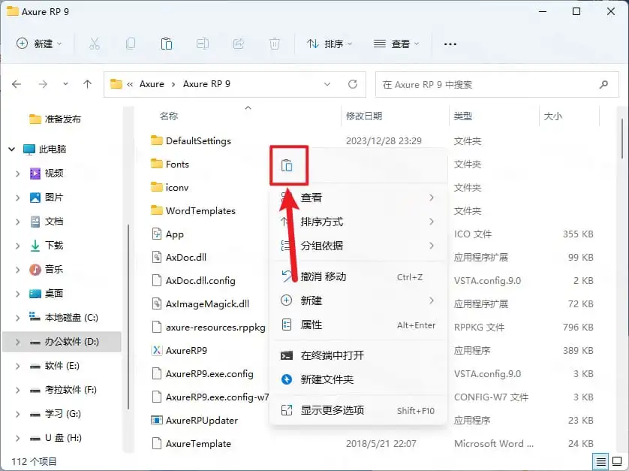Image resolution: width=629 pixels, height=471 pixels.
Task: Click the Paste icon in toolbar
Action: [x=167, y=44]
